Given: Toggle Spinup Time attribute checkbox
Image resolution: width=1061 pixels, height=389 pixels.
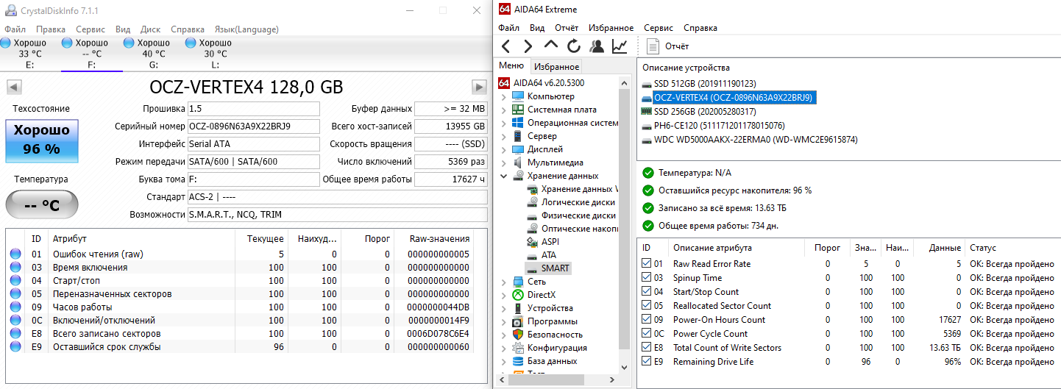Looking at the screenshot, I should 647,278.
